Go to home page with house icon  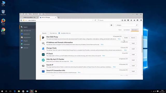tap(134, 20)
